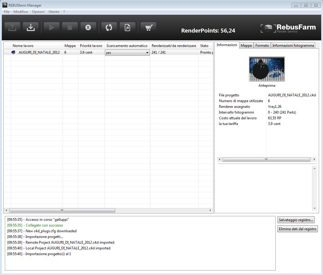Screen dimensions: 323x275
Task: Click the job list horizontal scrollbar thumb
Action: point(62,211)
